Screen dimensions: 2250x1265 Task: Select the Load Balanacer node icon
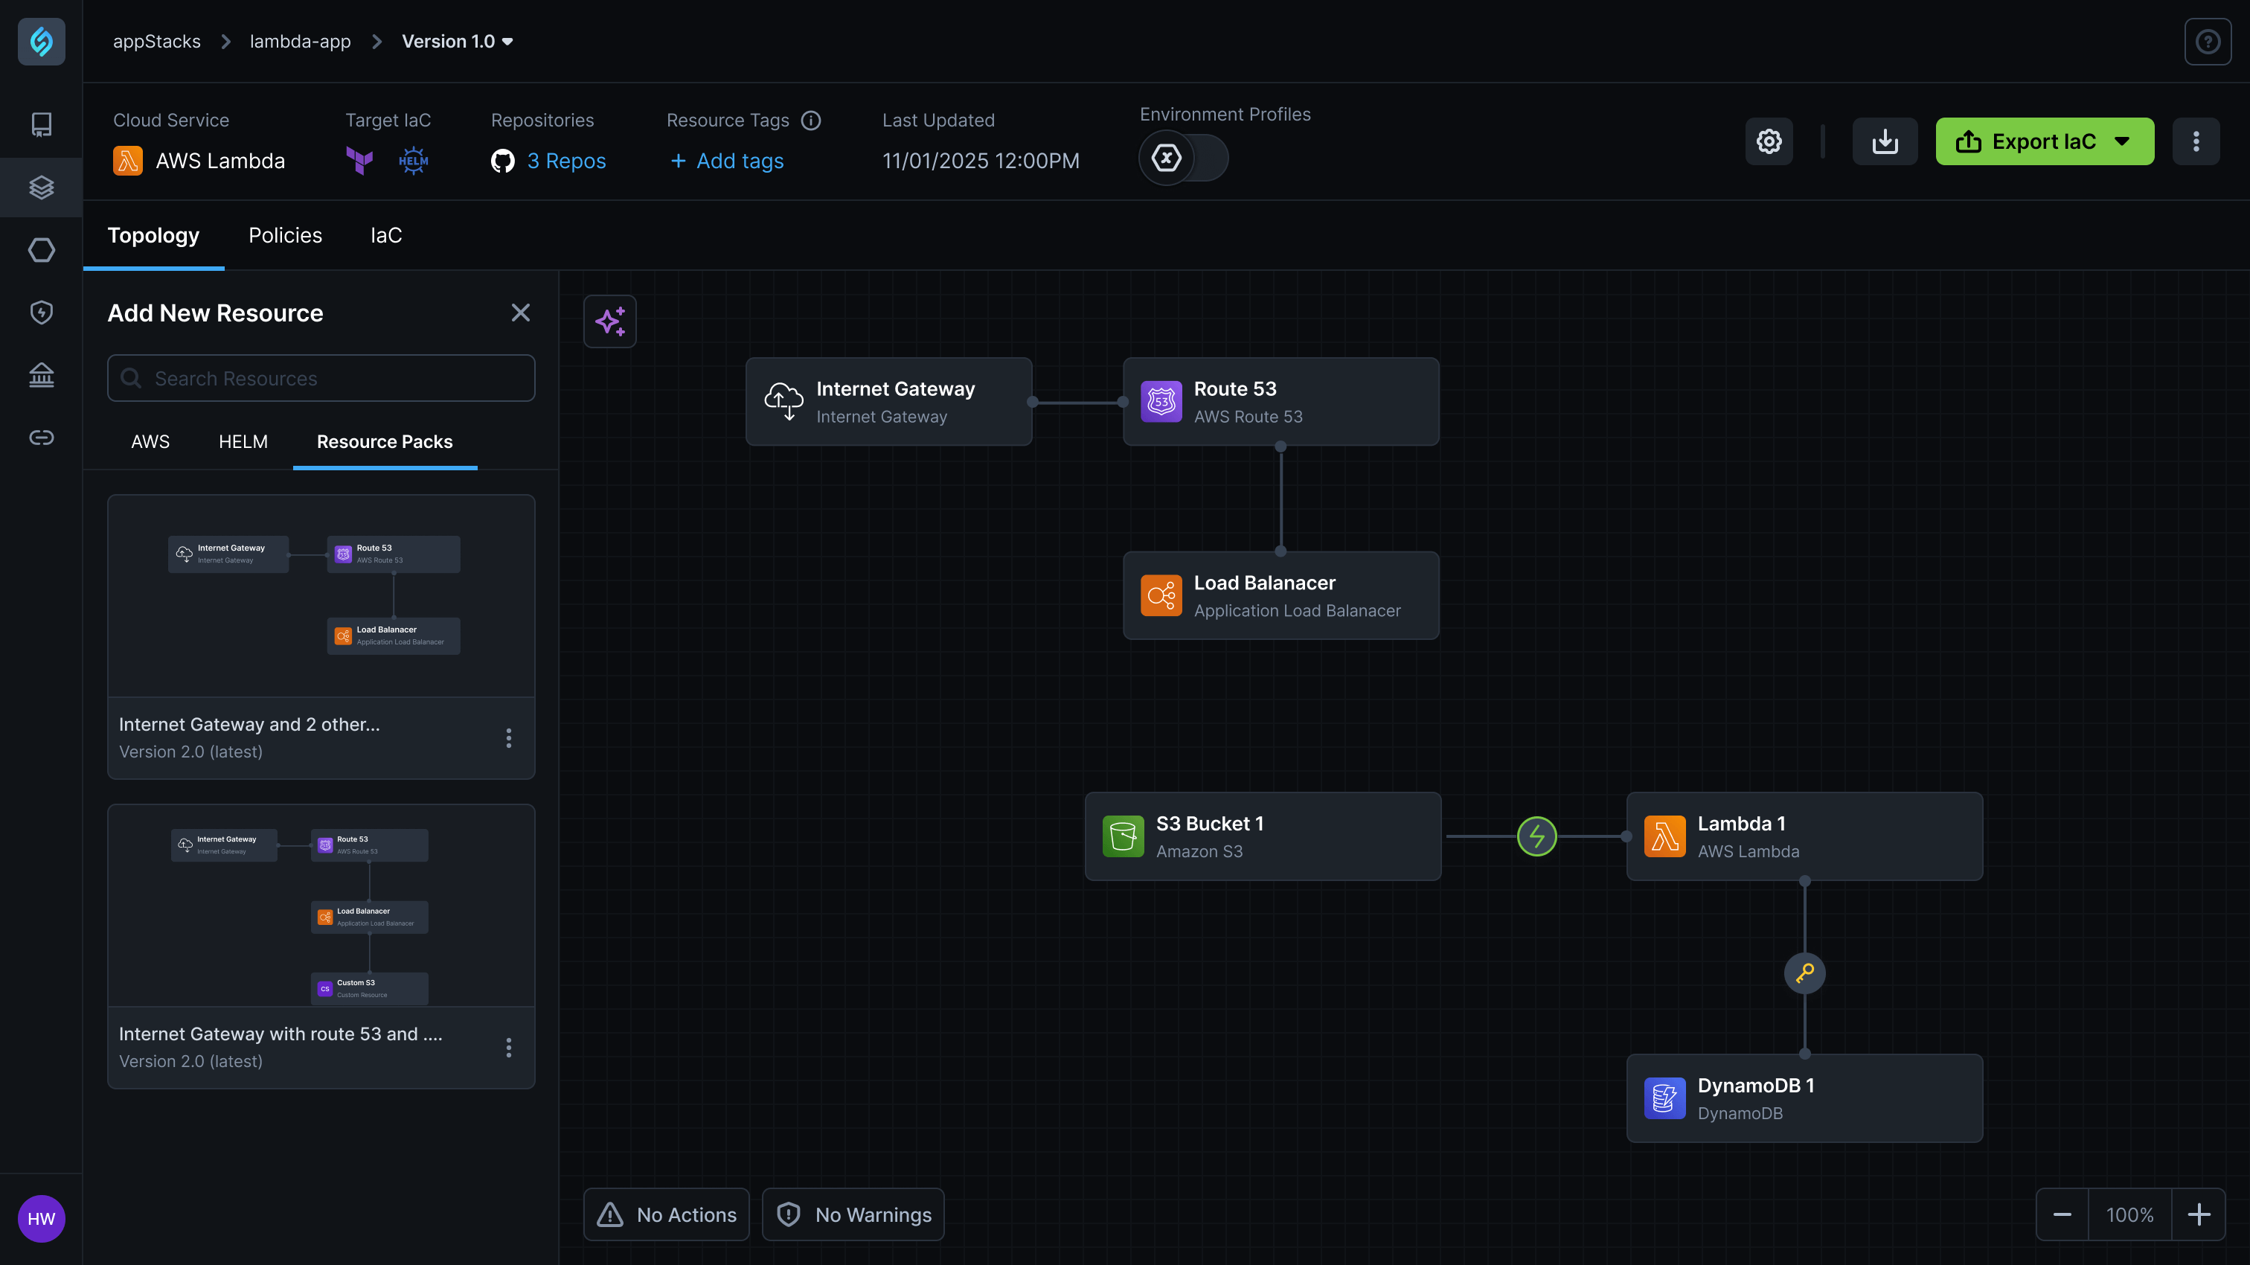[x=1161, y=596]
